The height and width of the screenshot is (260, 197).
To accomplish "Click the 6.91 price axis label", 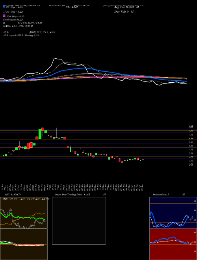I will [191, 138].
